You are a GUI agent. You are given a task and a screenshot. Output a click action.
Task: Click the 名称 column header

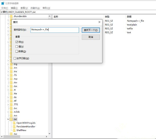(x=56, y=17)
